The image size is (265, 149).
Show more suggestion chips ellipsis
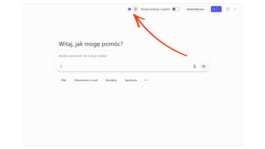[146, 80]
